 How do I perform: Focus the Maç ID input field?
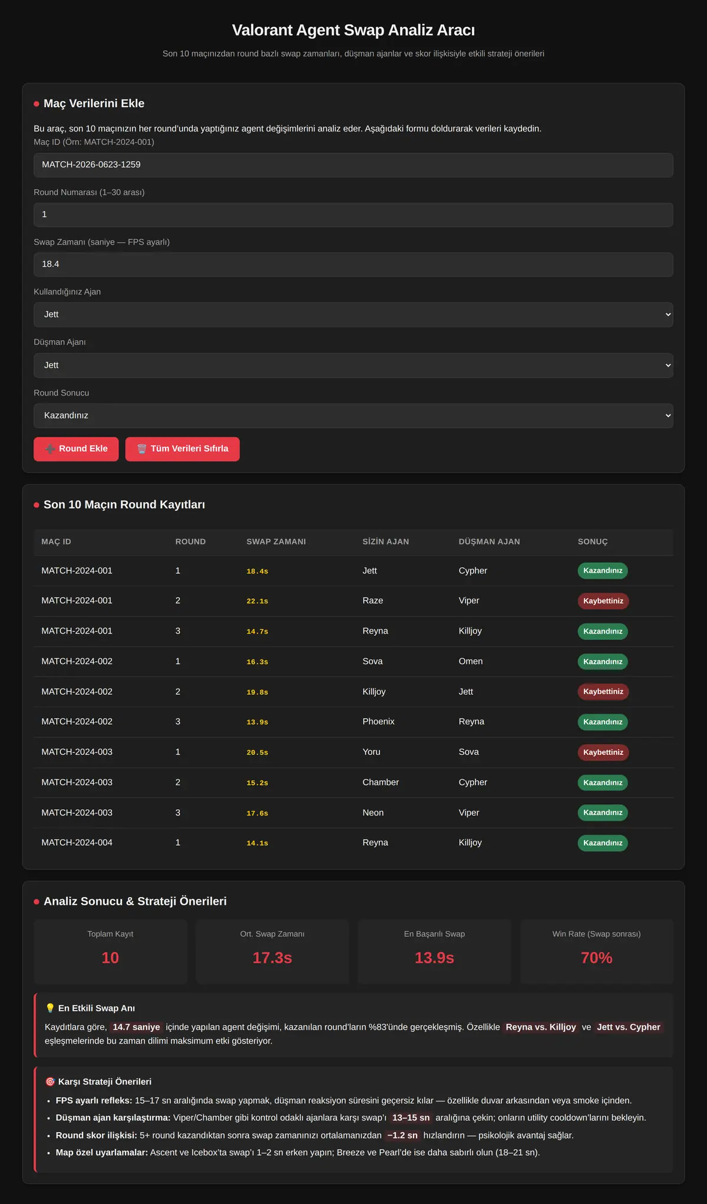353,165
